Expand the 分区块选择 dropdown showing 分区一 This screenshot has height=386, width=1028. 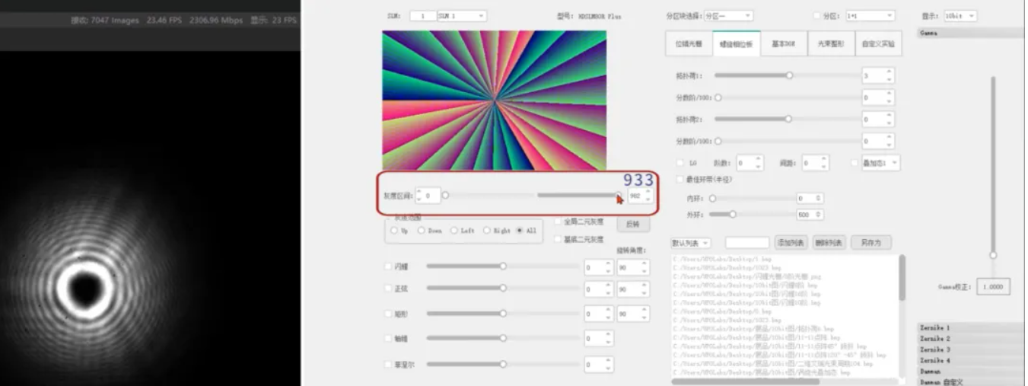coord(727,15)
